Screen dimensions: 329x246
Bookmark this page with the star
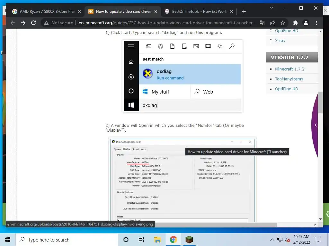pyautogui.click(x=283, y=23)
